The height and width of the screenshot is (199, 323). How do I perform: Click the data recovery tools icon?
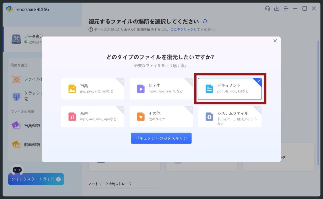click(16, 39)
